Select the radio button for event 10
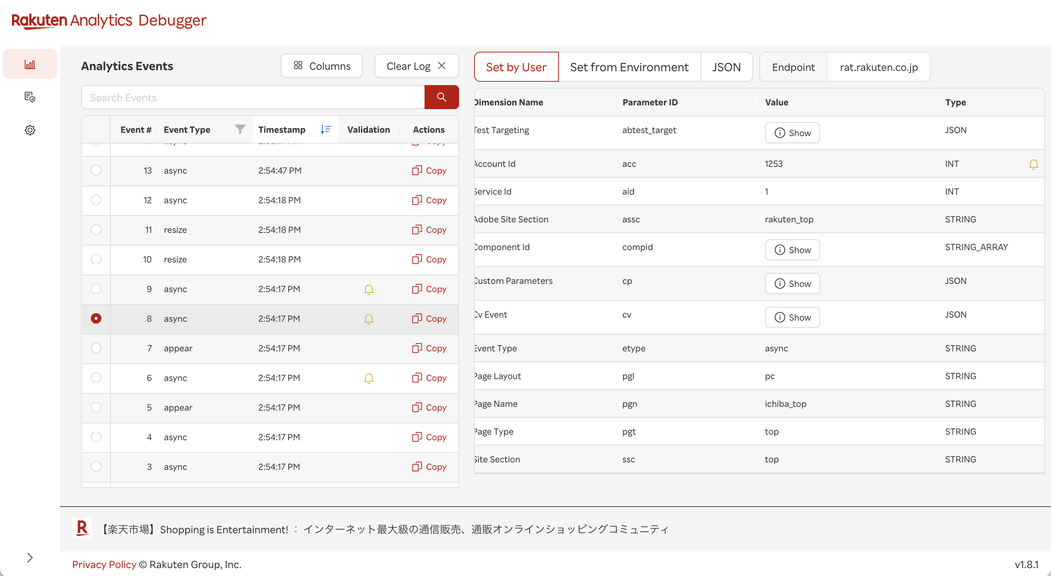This screenshot has width=1051, height=576. tap(96, 259)
